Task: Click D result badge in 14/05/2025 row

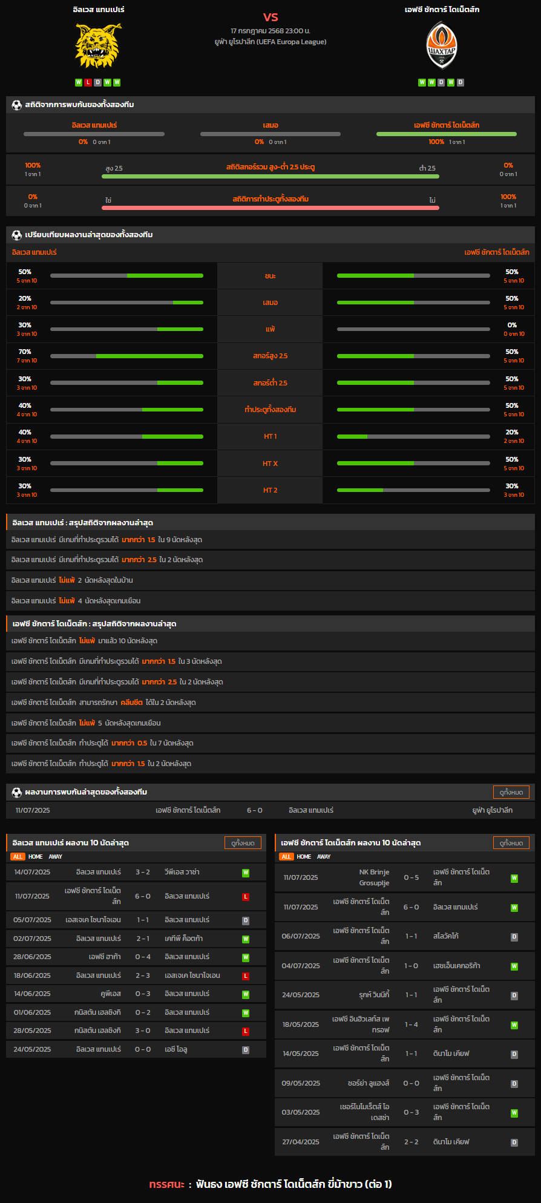Action: (514, 1054)
